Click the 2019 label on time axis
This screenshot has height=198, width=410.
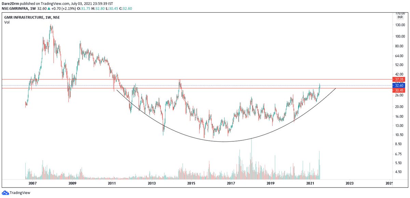tap(271, 183)
